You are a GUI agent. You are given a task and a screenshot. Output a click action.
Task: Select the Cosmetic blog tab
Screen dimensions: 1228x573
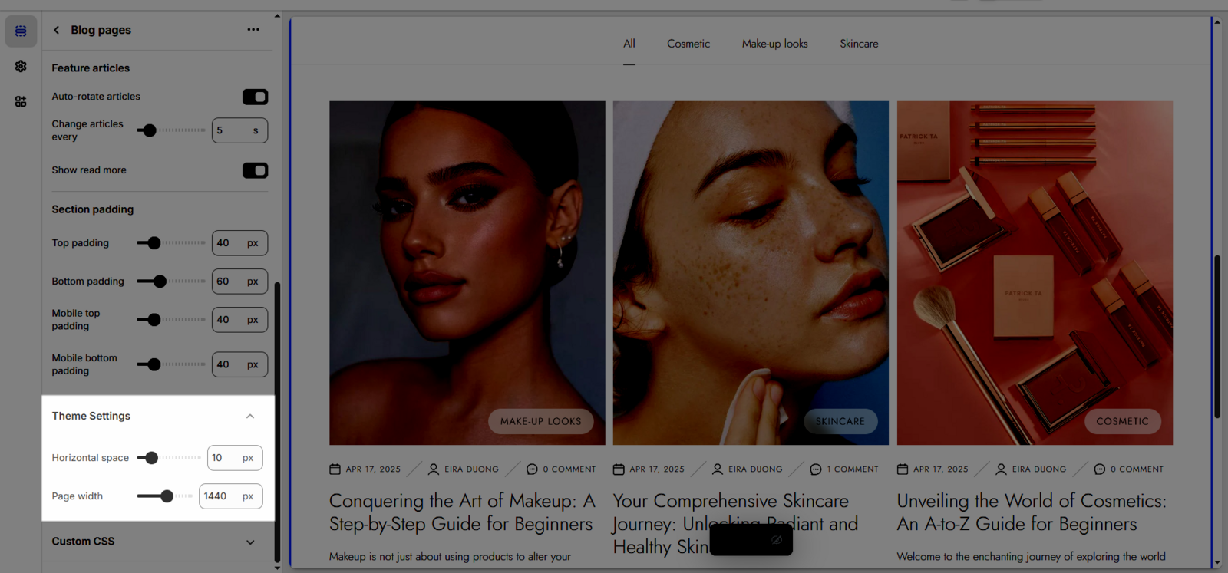[x=688, y=44]
